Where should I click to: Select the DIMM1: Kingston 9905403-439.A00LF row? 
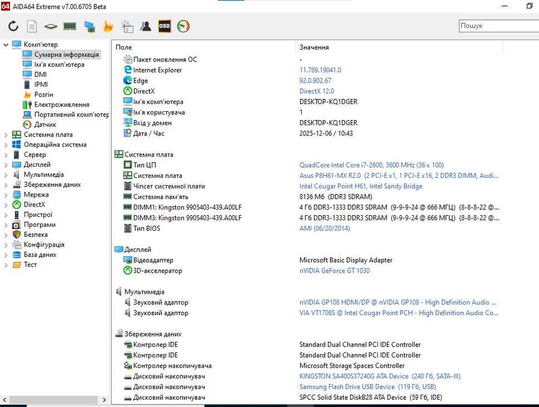click(x=311, y=208)
